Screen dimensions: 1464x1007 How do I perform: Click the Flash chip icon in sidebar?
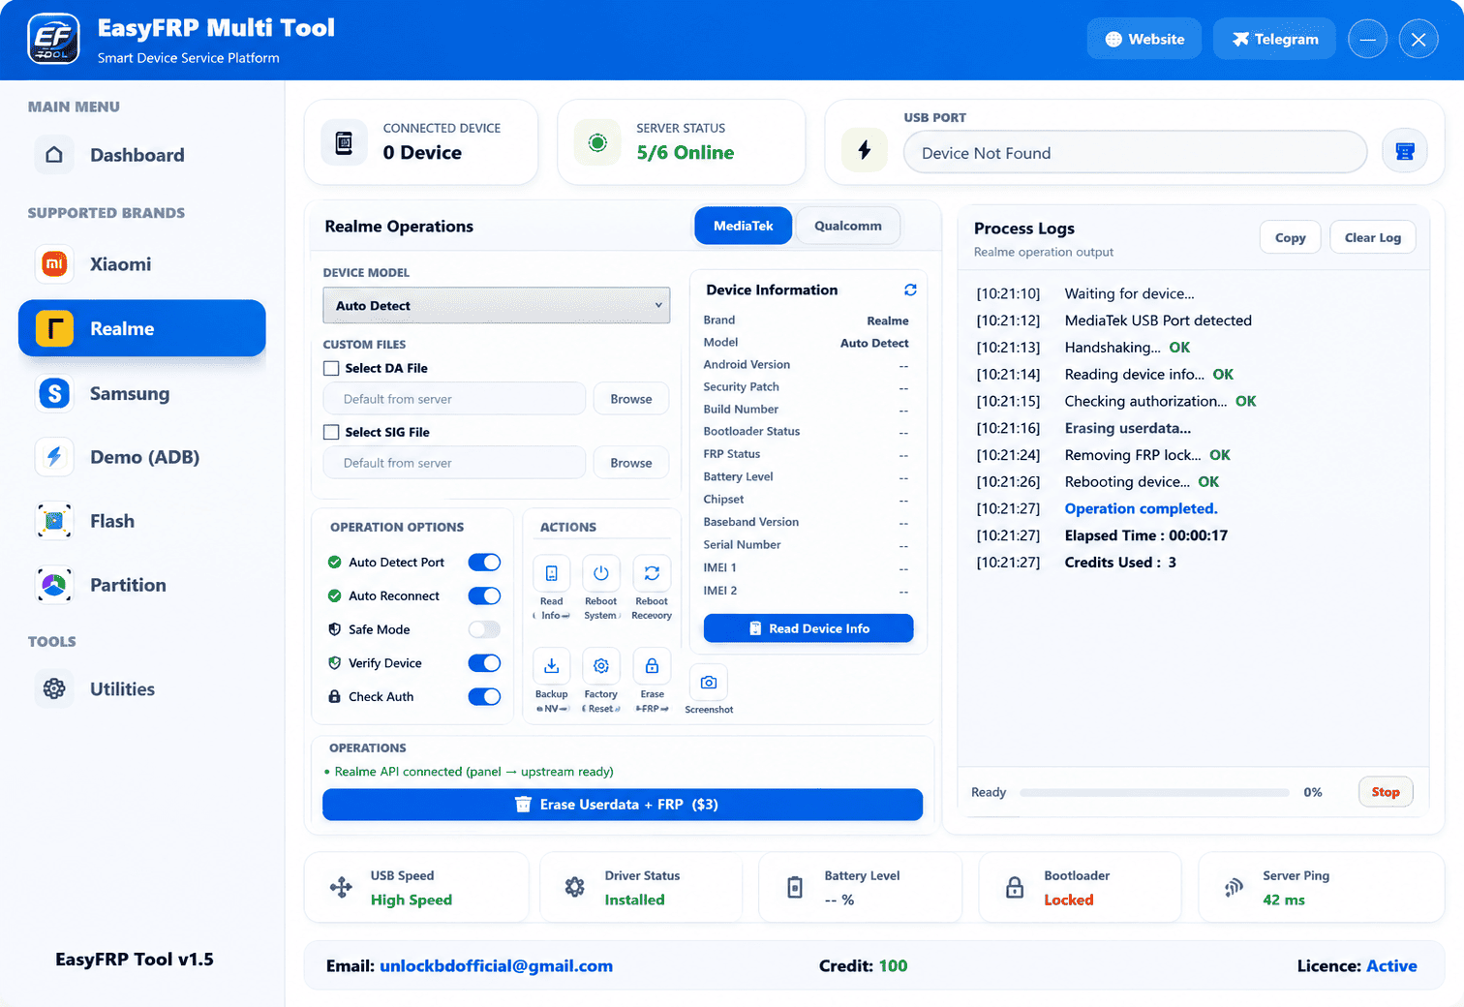[54, 521]
